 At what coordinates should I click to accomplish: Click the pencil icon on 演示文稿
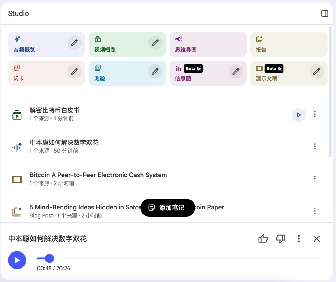pyautogui.click(x=317, y=71)
